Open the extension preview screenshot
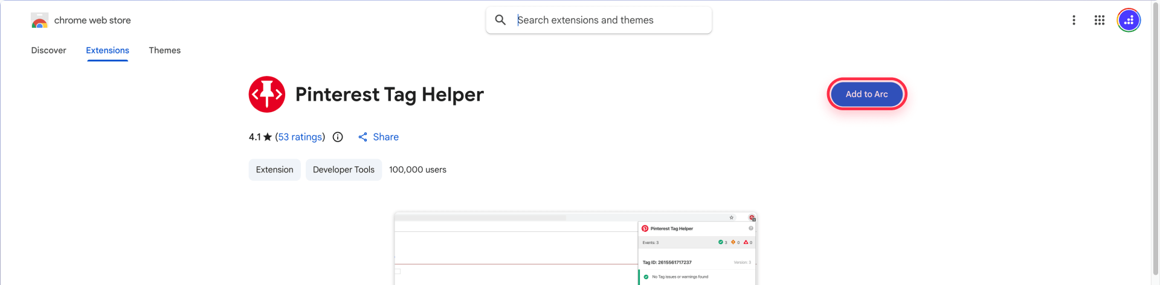1160x285 pixels. pyautogui.click(x=575, y=248)
